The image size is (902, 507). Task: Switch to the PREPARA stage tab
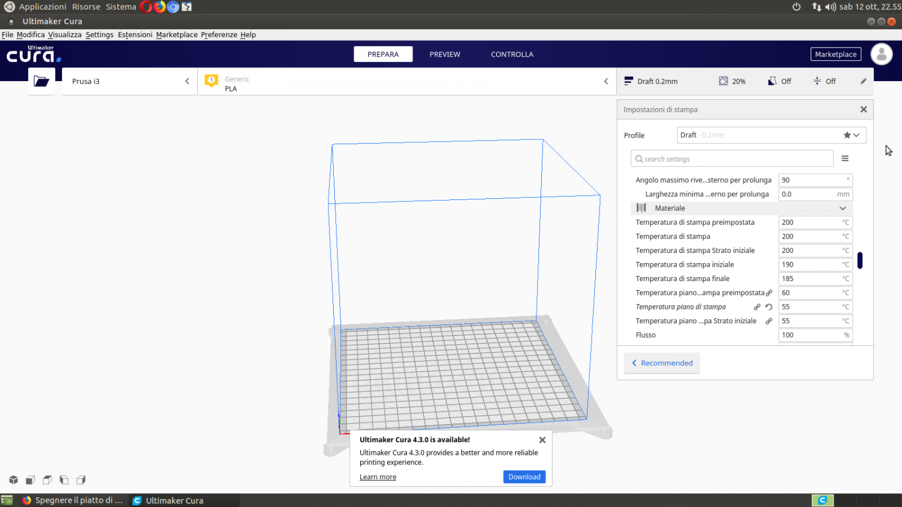[383, 54]
